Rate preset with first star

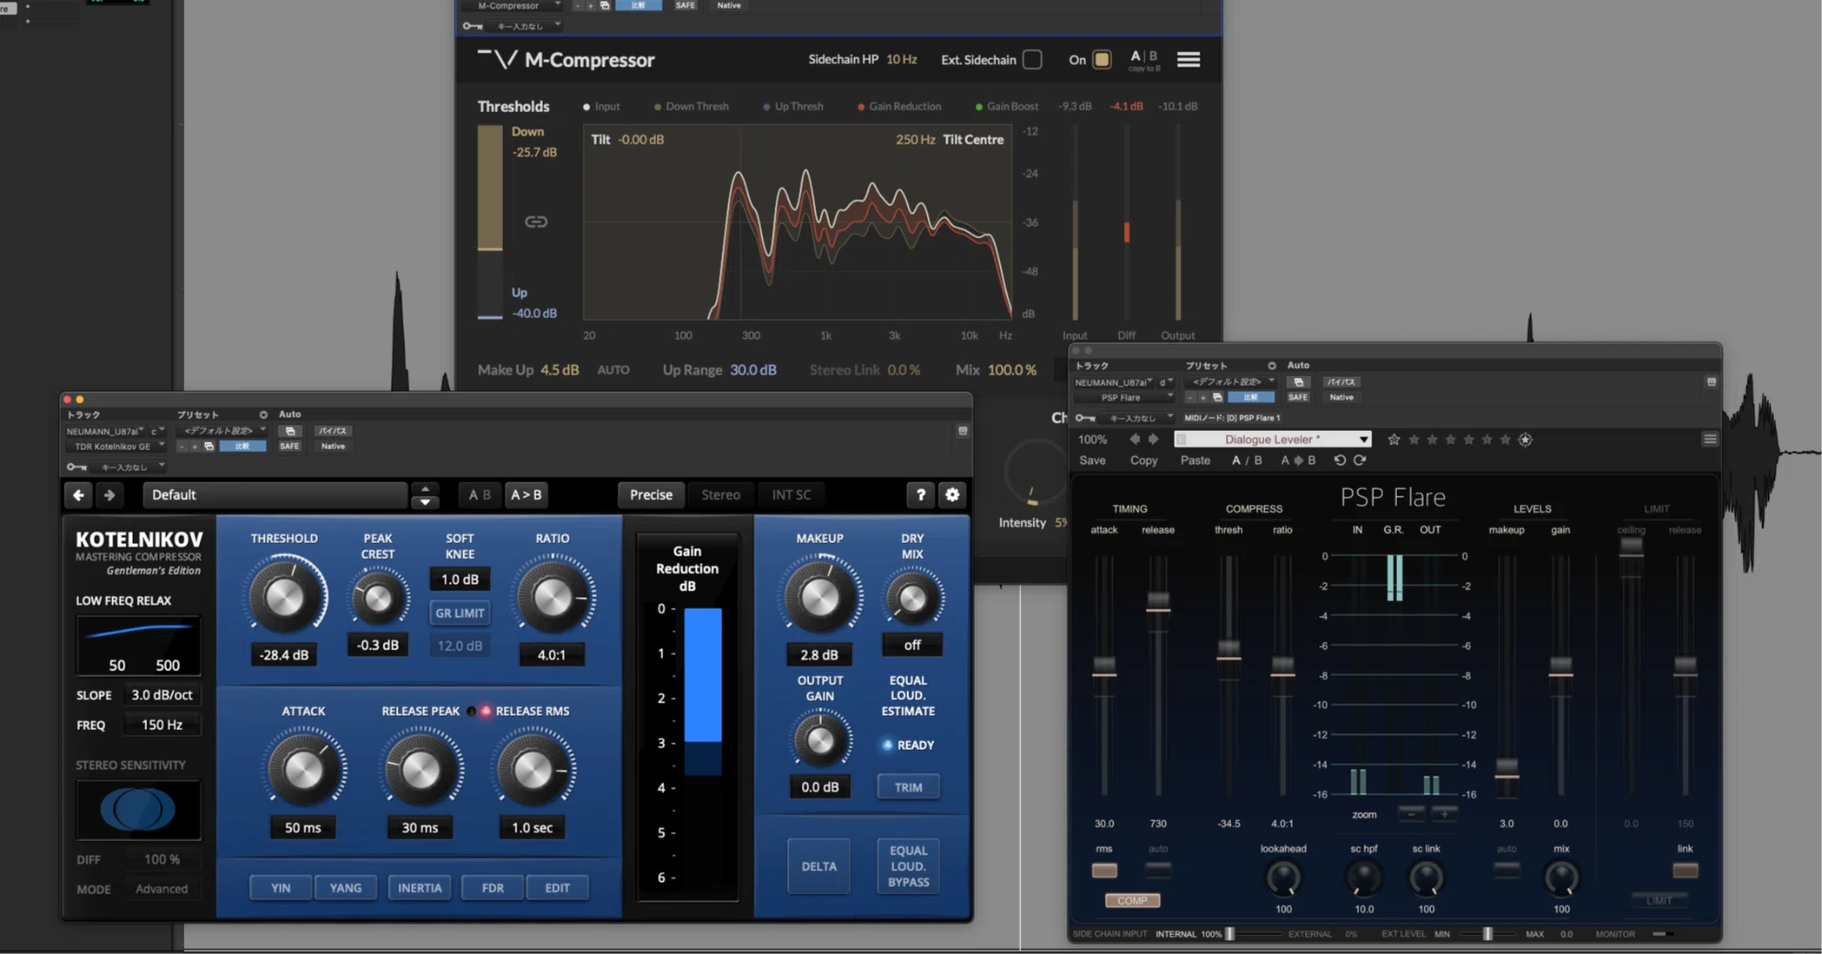pos(1394,440)
